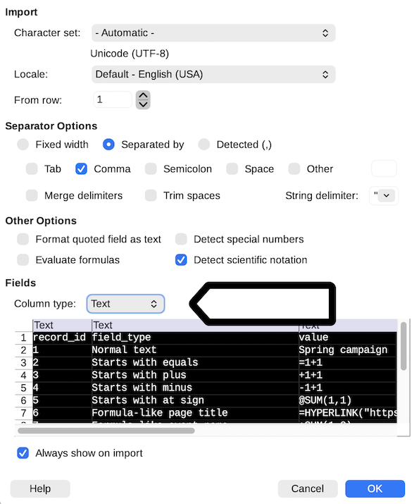
Task: Disable Detect scientific notation checkbox
Action: (x=181, y=259)
